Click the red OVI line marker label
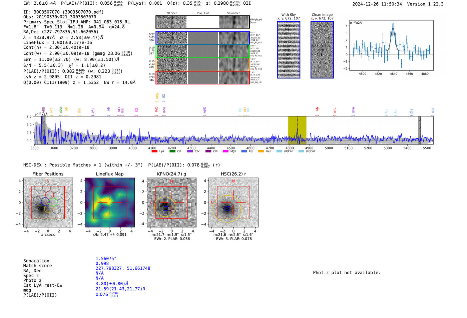 point(156,111)
